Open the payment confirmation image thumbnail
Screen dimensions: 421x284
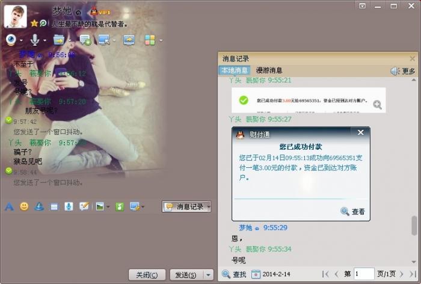(309, 100)
